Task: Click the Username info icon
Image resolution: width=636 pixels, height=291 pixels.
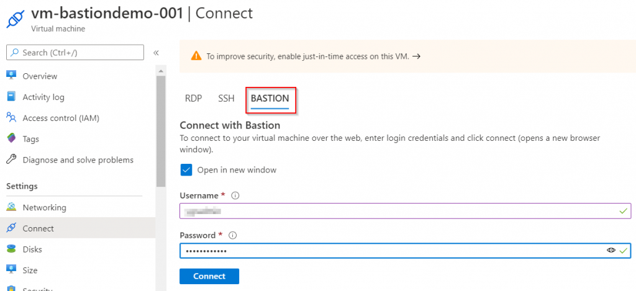Action: [x=235, y=195]
